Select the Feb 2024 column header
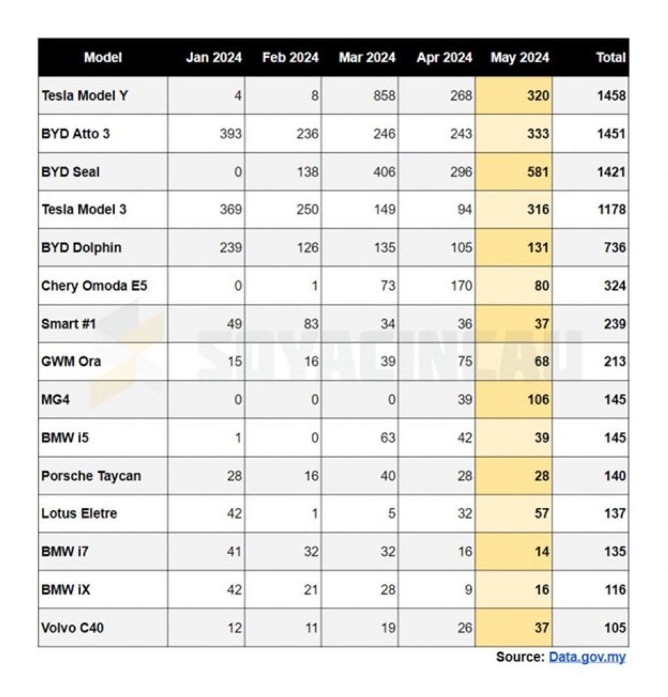Viewport: 668px width, 697px height. click(291, 57)
